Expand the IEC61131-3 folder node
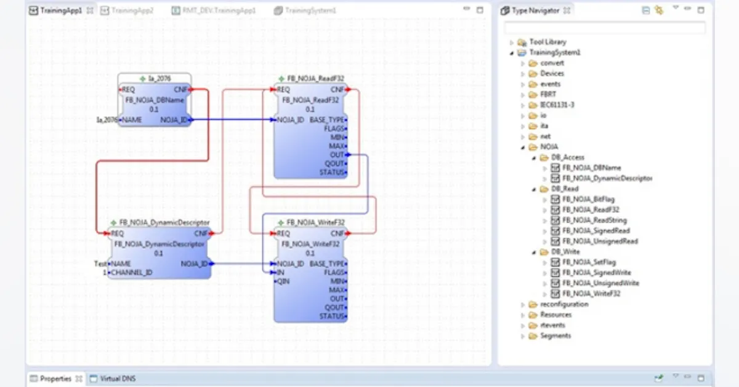 click(522, 105)
